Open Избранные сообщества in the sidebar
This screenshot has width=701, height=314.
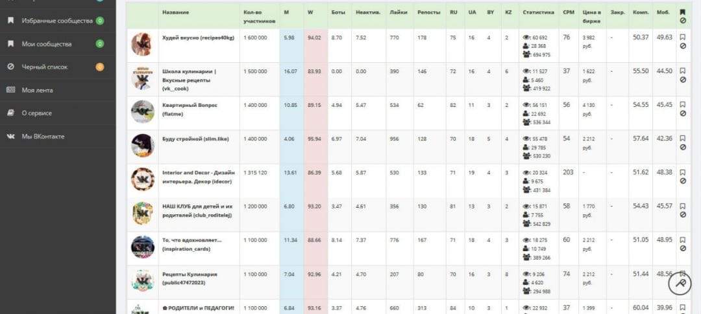pos(58,21)
